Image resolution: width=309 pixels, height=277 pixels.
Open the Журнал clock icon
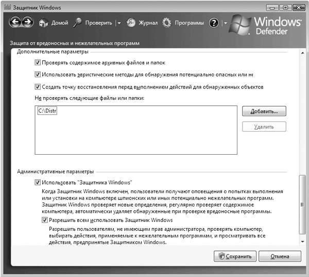pos(131,23)
